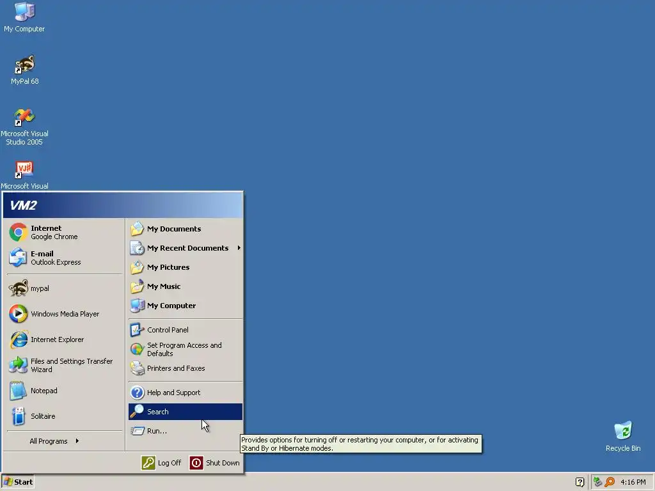This screenshot has width=655, height=491.
Task: Open My Computer from the Start menu
Action: (185, 306)
